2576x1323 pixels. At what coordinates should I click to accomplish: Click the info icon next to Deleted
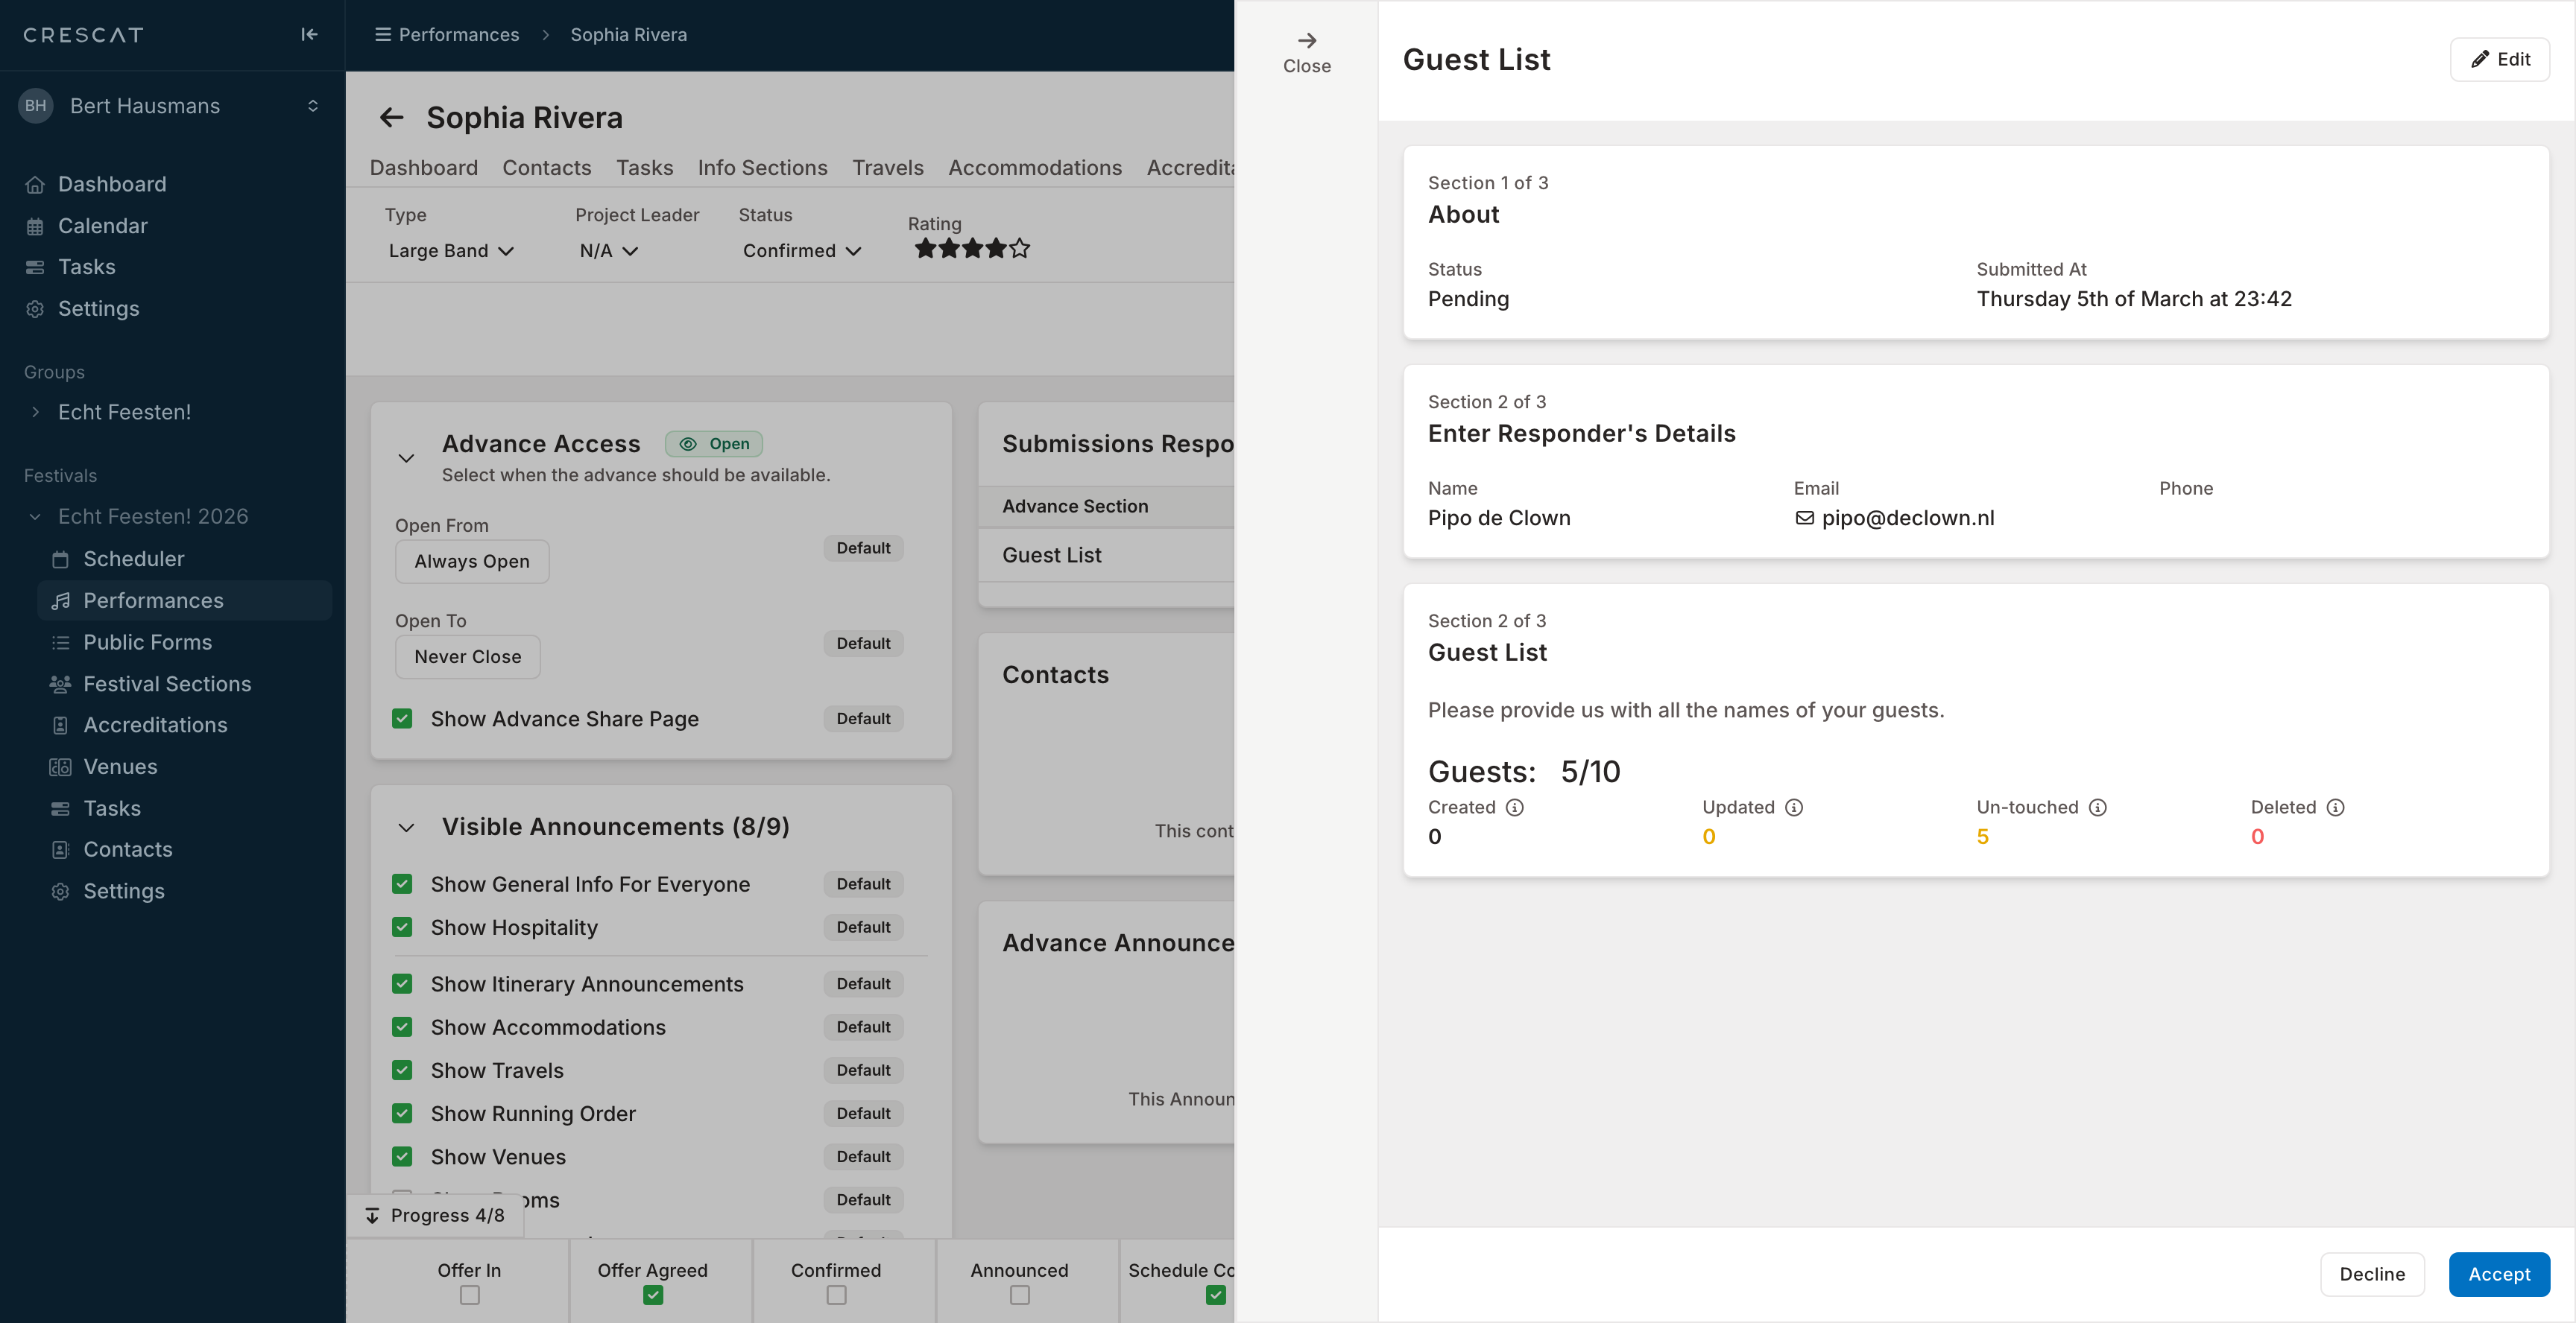click(2335, 808)
